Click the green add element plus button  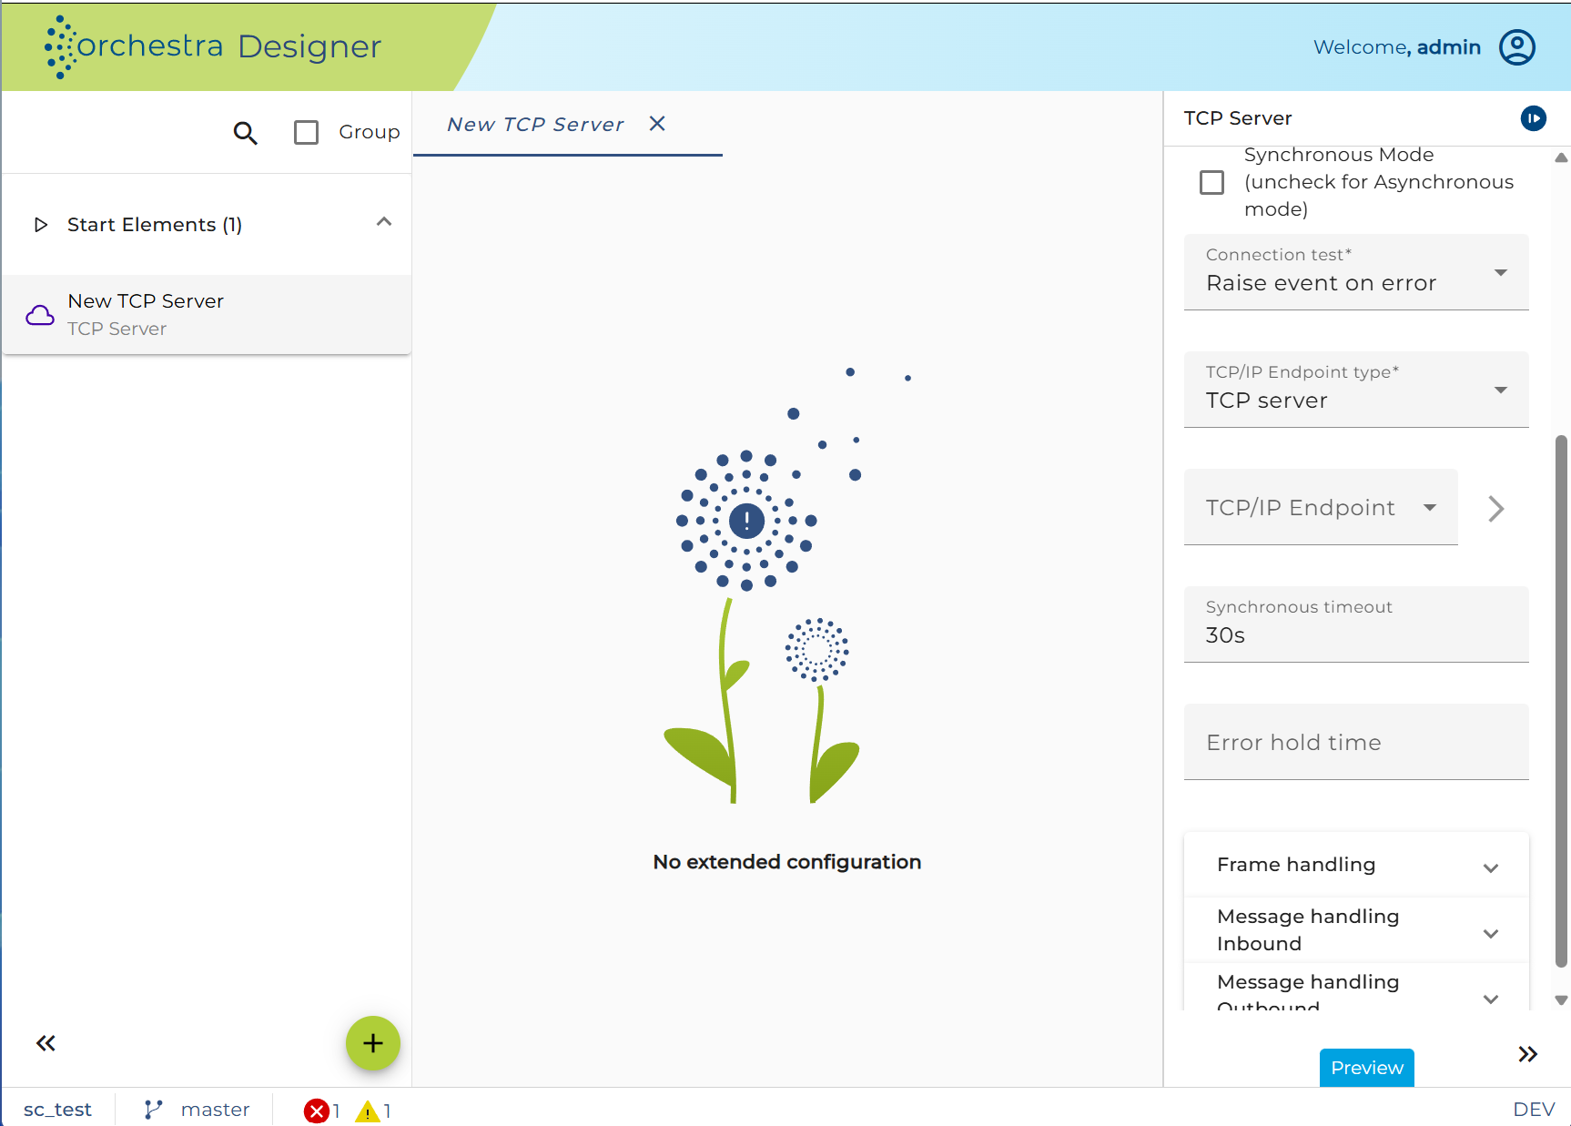pos(373,1043)
